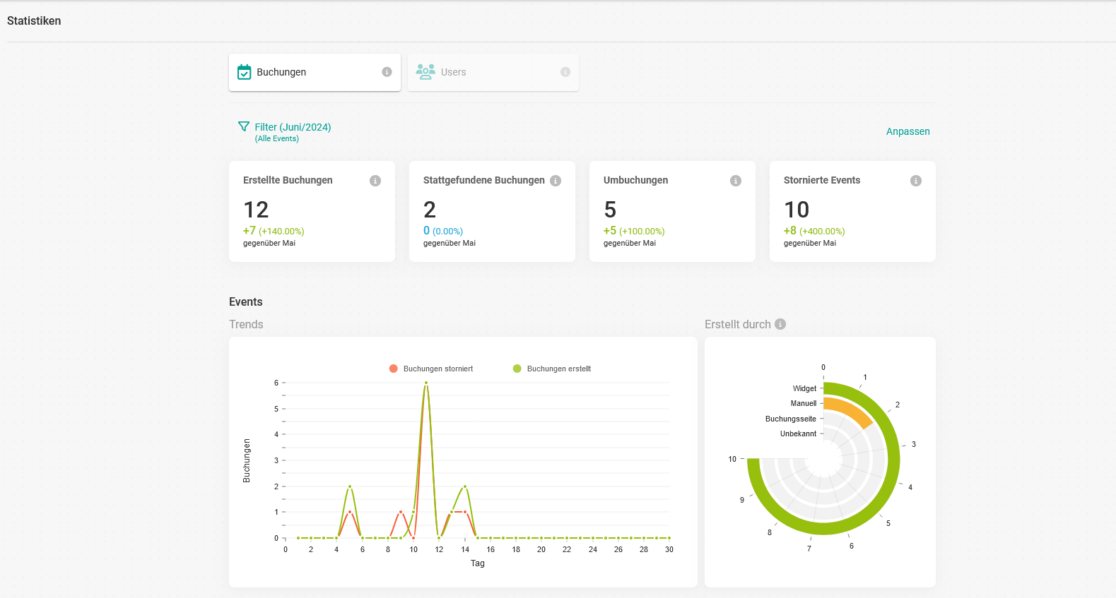Show info for Umbuchungen card
The width and height of the screenshot is (1116, 598).
(x=736, y=181)
